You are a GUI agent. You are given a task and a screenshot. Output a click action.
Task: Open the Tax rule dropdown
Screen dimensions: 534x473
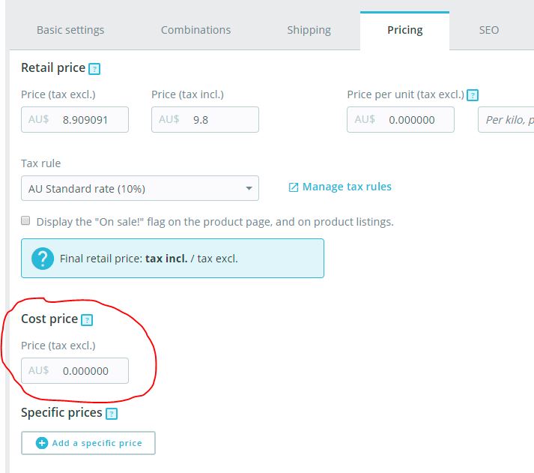139,189
